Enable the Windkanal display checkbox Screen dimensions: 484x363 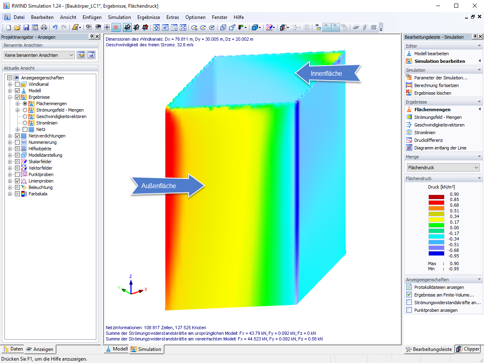click(17, 84)
